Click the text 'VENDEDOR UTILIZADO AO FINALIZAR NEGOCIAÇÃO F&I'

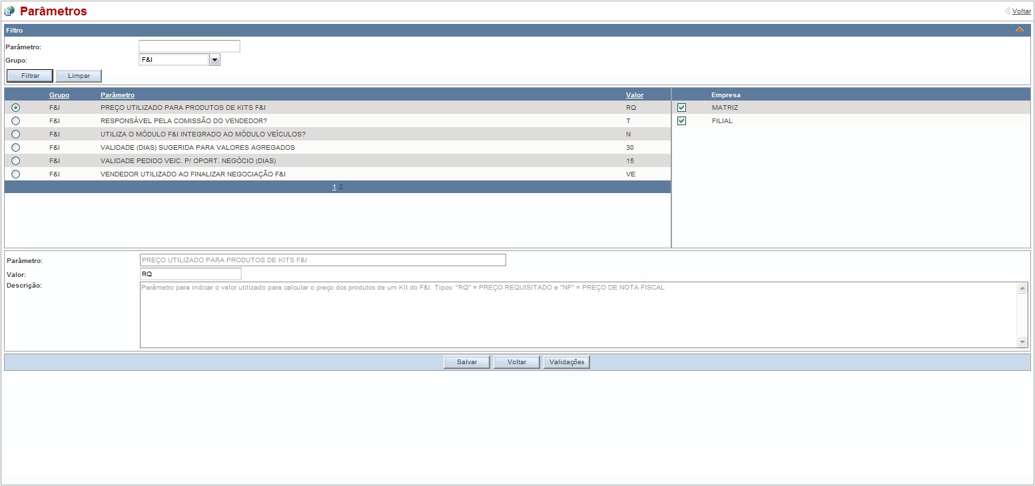(x=193, y=174)
